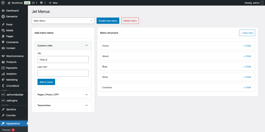The image size is (265, 132).
Task: Add a child to the Blog item
Action: tap(247, 67)
